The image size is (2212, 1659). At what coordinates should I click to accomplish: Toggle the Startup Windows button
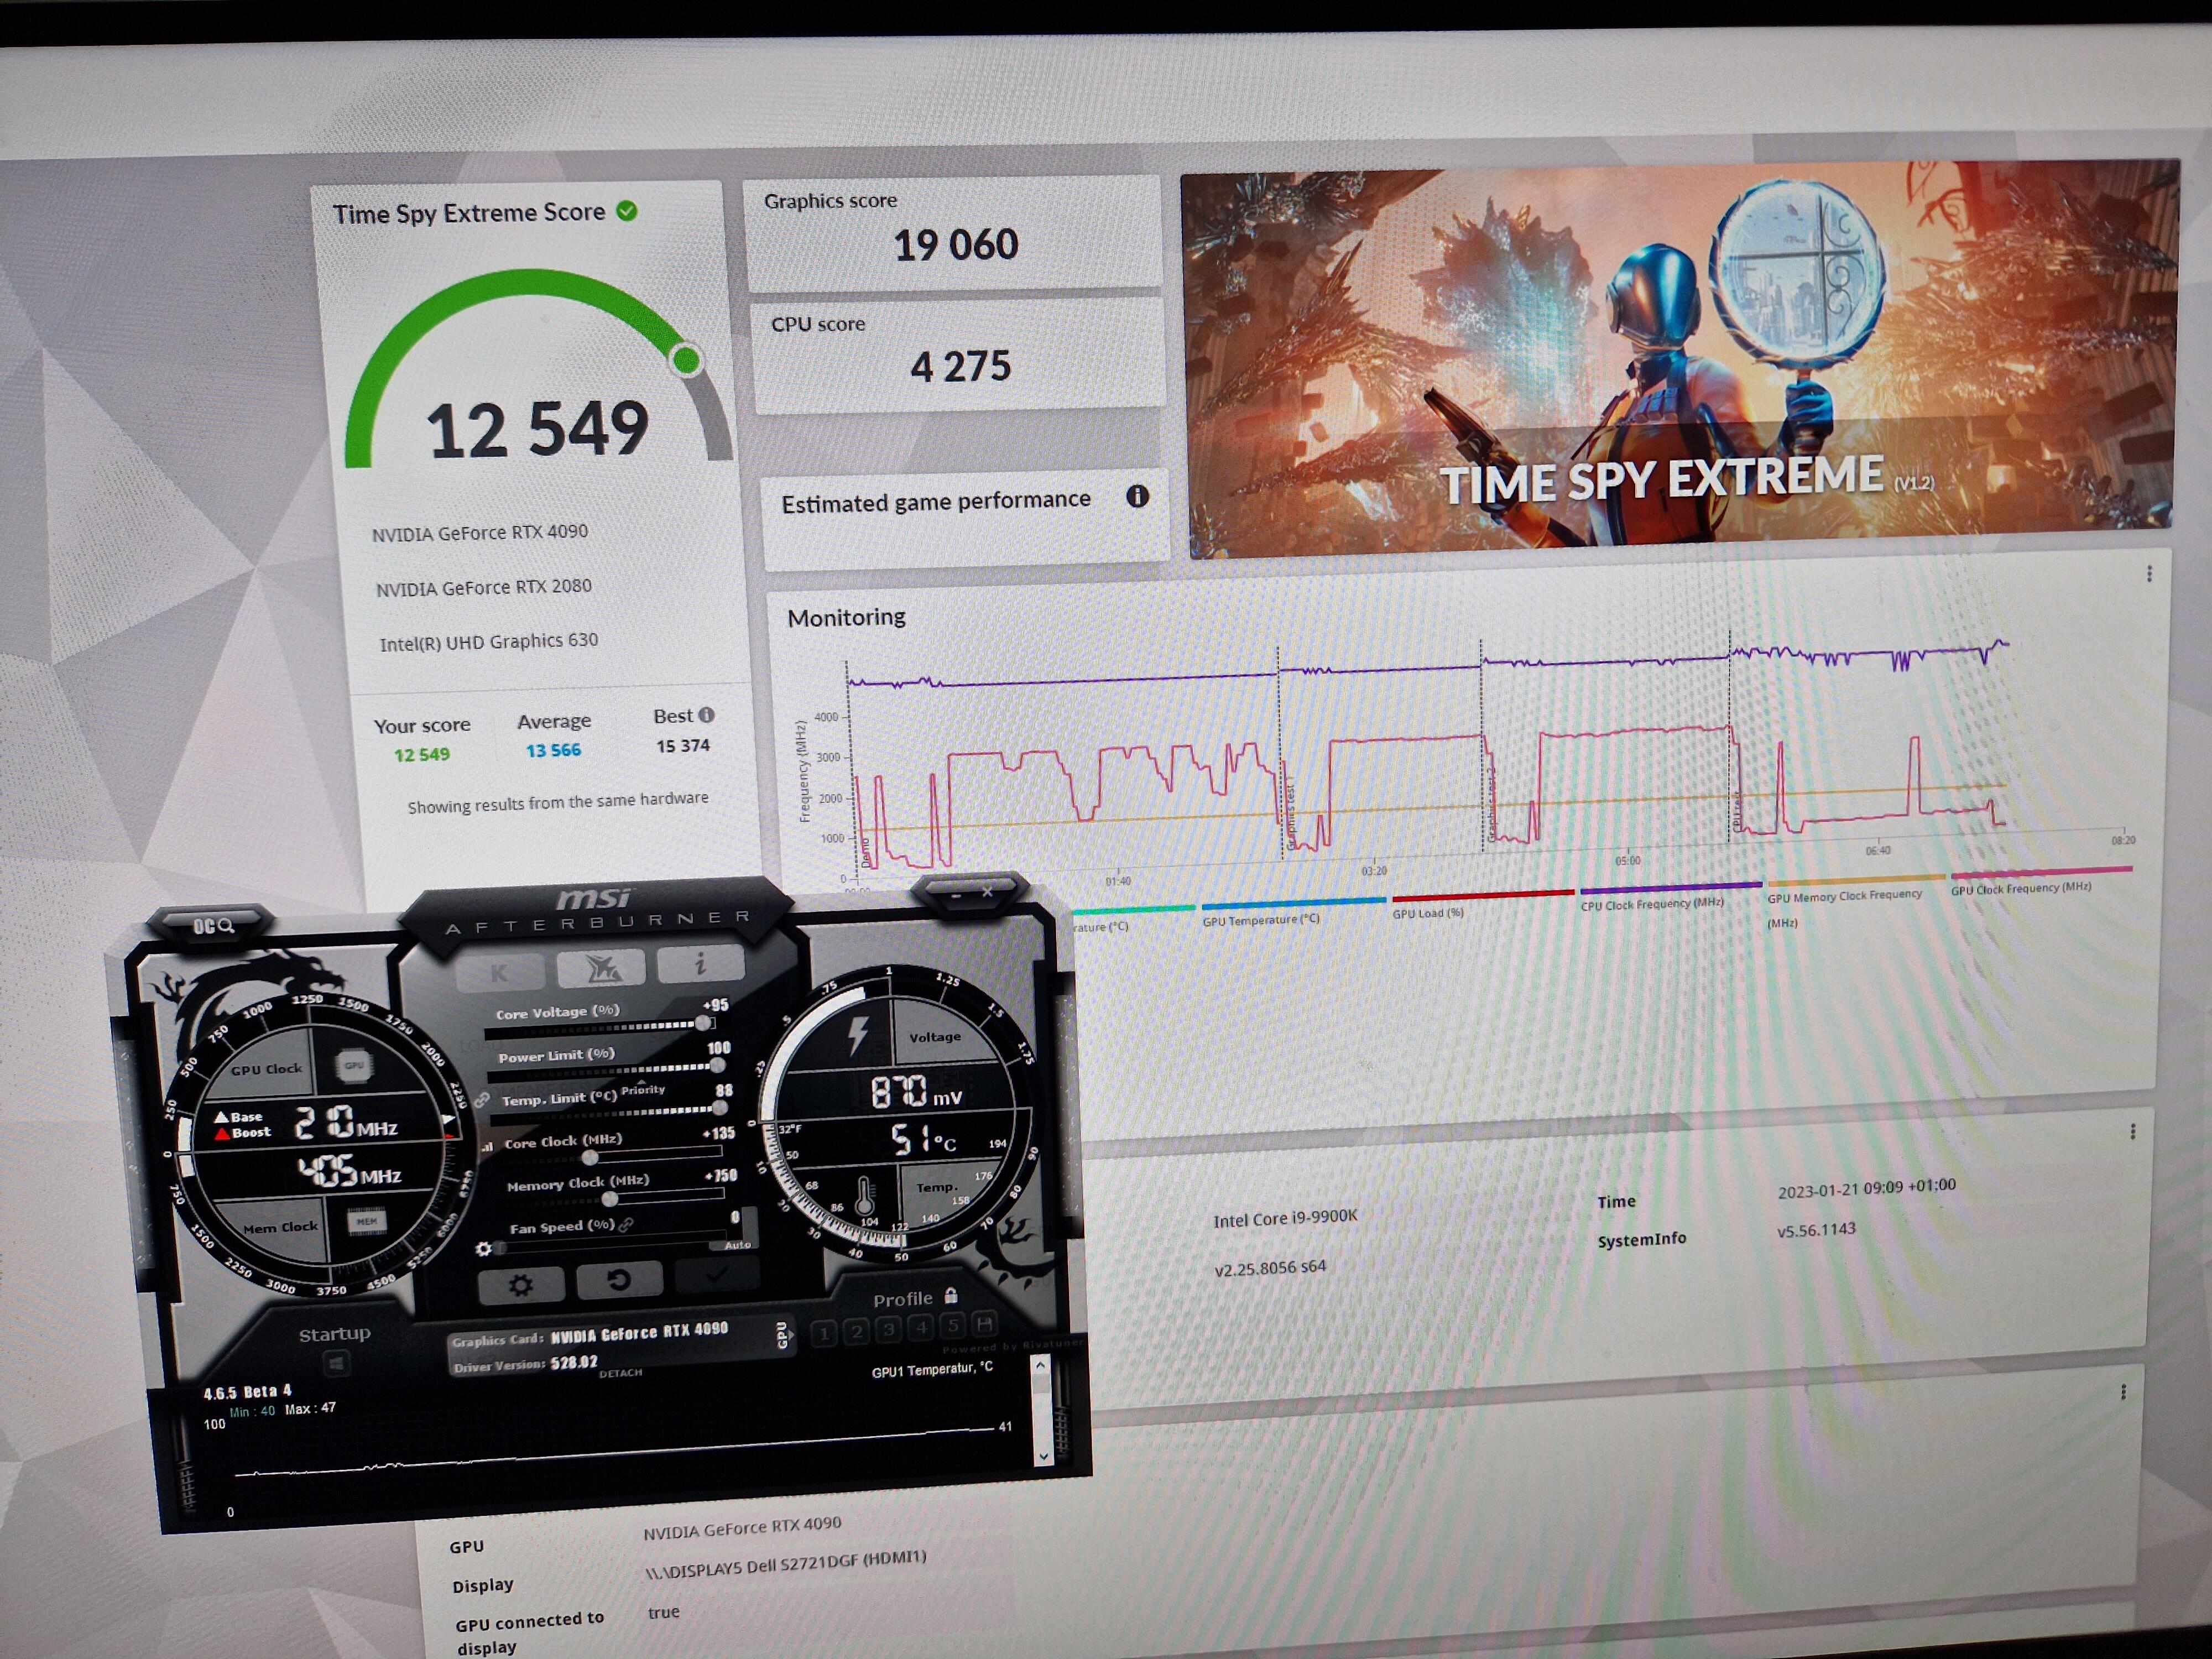[x=336, y=1363]
